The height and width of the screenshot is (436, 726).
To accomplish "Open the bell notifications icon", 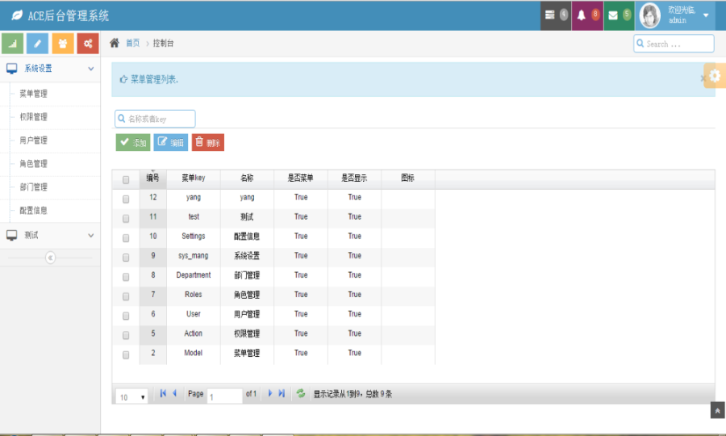I will [x=581, y=15].
